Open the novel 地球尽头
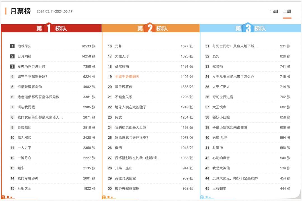Image resolution: width=302 pixels, height=201 pixels. coord(25,46)
